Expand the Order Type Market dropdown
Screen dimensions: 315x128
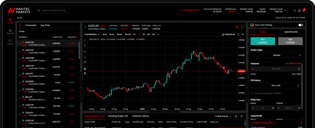coord(276,55)
